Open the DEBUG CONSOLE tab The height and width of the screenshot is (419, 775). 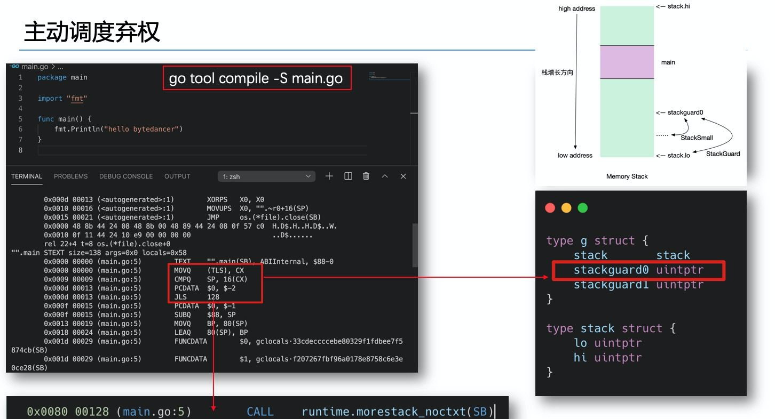point(126,176)
